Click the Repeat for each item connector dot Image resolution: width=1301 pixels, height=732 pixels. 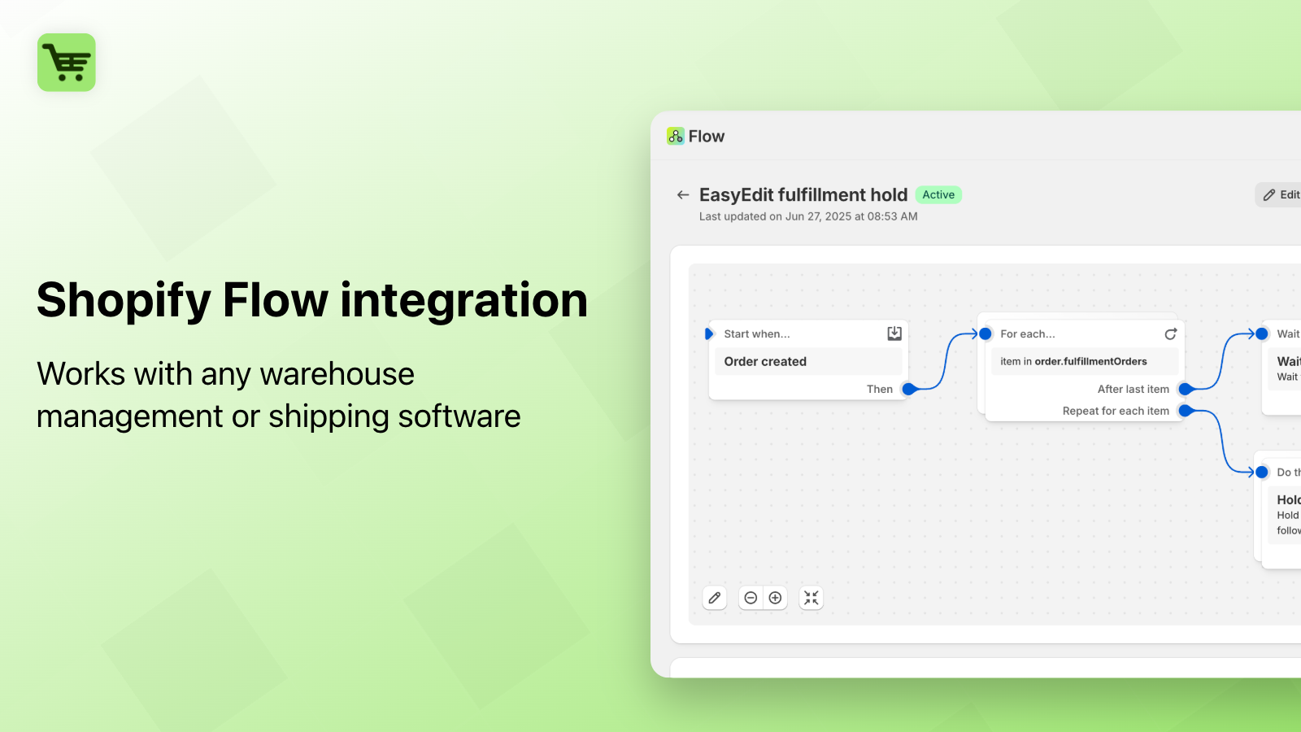(x=1185, y=411)
